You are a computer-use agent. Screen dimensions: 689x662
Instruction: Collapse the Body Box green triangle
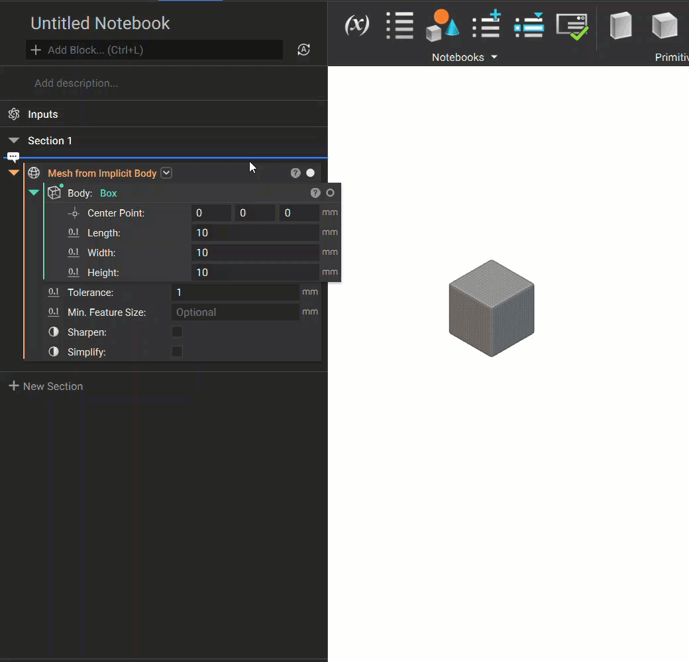pos(34,192)
